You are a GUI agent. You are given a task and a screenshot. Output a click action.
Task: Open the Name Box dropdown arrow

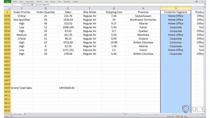click(22, 5)
